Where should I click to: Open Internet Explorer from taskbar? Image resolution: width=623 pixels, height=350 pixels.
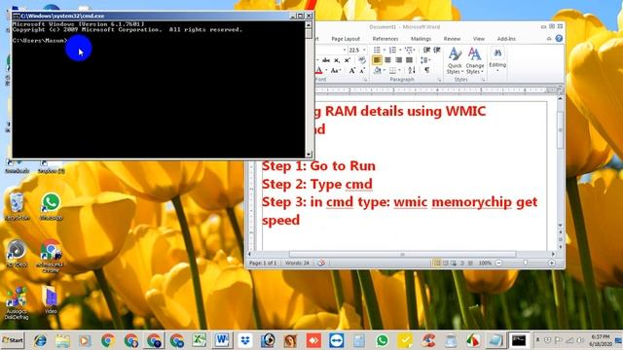(40, 340)
